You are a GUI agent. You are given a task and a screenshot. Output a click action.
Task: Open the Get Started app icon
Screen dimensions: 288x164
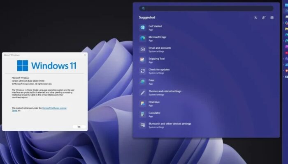[142, 27]
